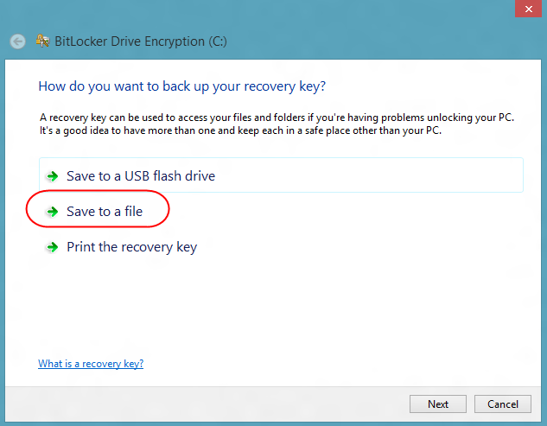
Task: Choose Print the recovery key option
Action: coord(131,248)
